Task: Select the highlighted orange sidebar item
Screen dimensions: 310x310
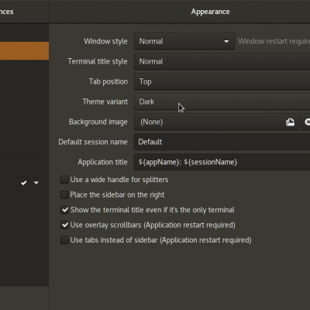Action: 24,51
